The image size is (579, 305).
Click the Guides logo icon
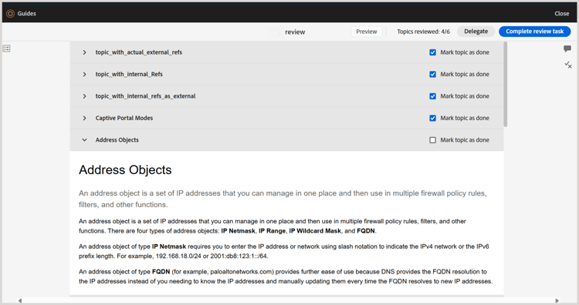coord(10,14)
